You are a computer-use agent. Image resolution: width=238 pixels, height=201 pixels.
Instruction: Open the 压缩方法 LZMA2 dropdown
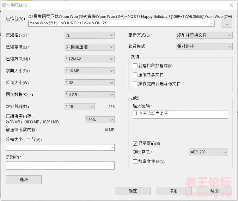pyautogui.click(x=90, y=59)
